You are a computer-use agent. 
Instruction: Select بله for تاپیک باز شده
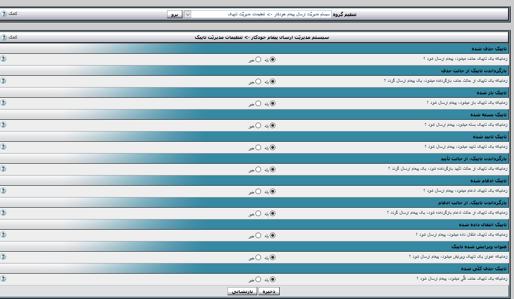[272, 104]
